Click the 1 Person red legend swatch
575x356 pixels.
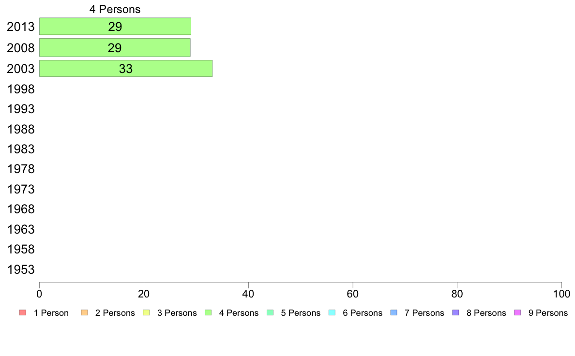(23, 313)
